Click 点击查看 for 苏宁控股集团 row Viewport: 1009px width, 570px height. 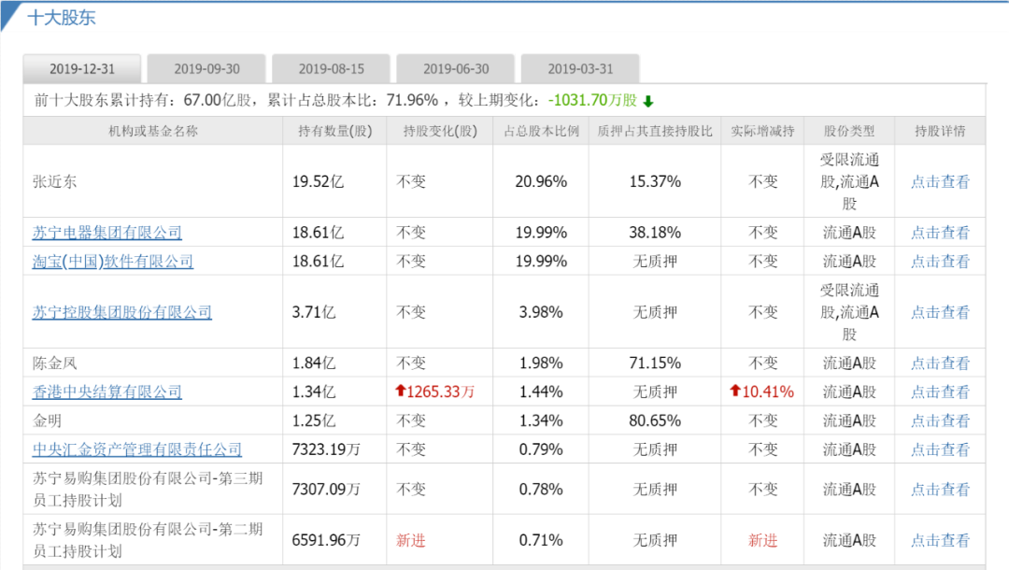coord(940,312)
